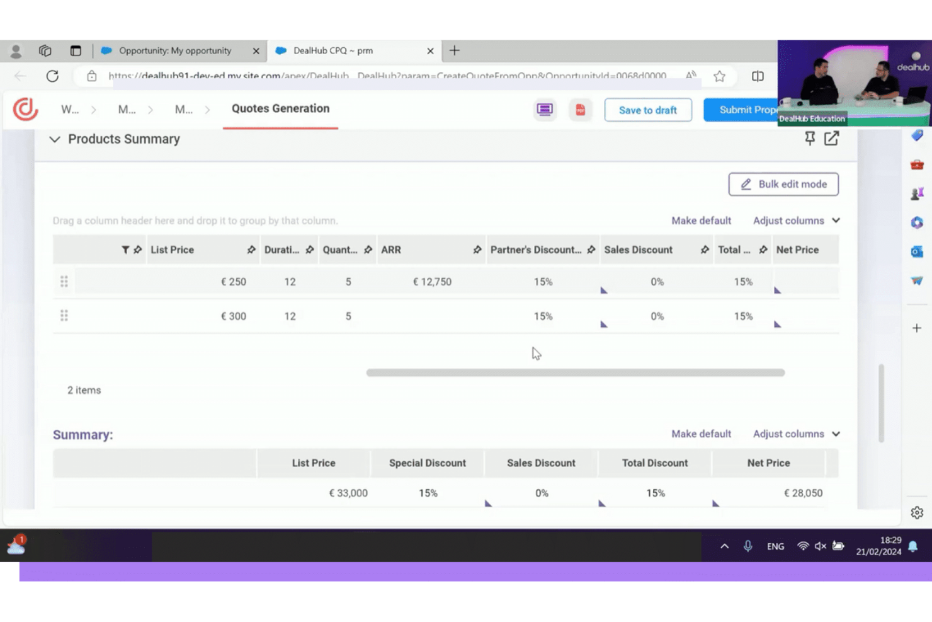
Task: Click the browser address bar
Action: pos(387,76)
